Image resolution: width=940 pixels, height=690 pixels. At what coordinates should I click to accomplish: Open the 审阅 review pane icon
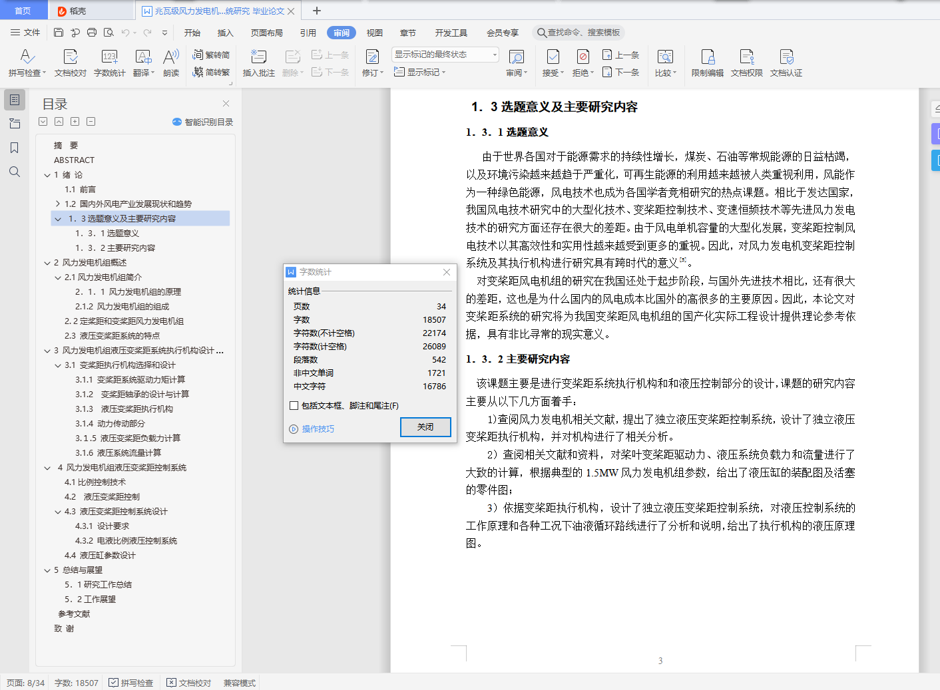516,57
